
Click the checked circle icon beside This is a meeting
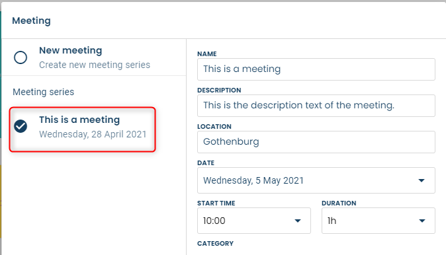(x=21, y=126)
